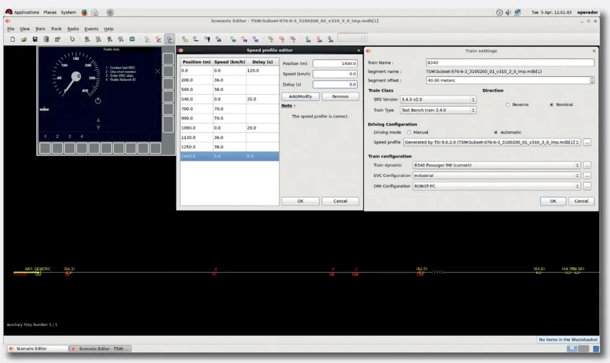Expand the Train Type combo box

pyautogui.click(x=438, y=110)
